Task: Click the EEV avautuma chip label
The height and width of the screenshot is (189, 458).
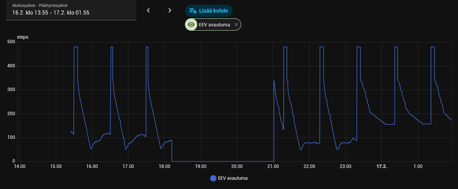Action: [x=214, y=25]
